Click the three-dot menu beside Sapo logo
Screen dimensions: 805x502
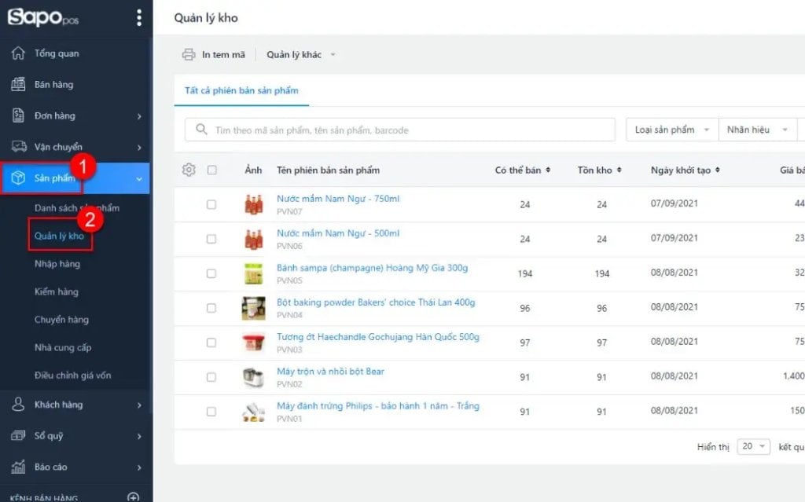[139, 17]
